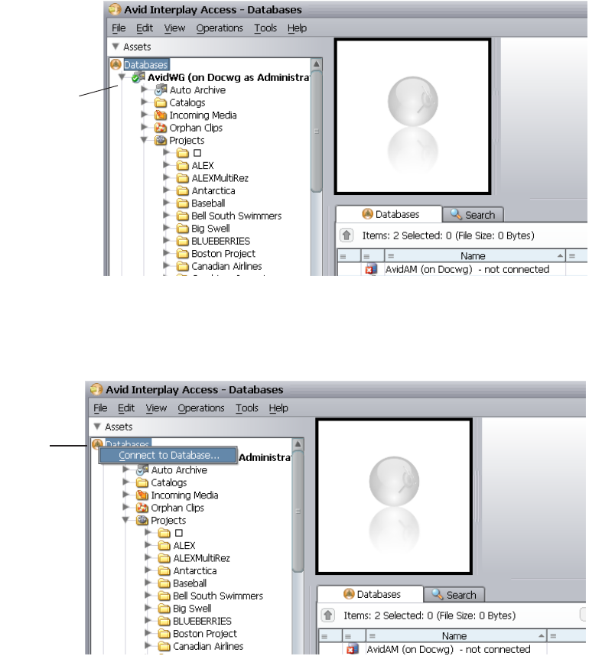This screenshot has width=589, height=656.
Task: Collapse the AvidWG database node in upper window
Action: 122,77
